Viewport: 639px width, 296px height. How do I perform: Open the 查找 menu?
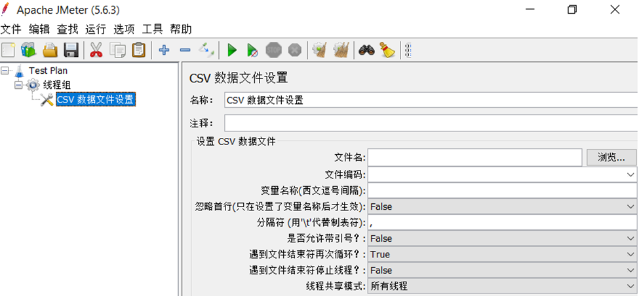pos(68,29)
